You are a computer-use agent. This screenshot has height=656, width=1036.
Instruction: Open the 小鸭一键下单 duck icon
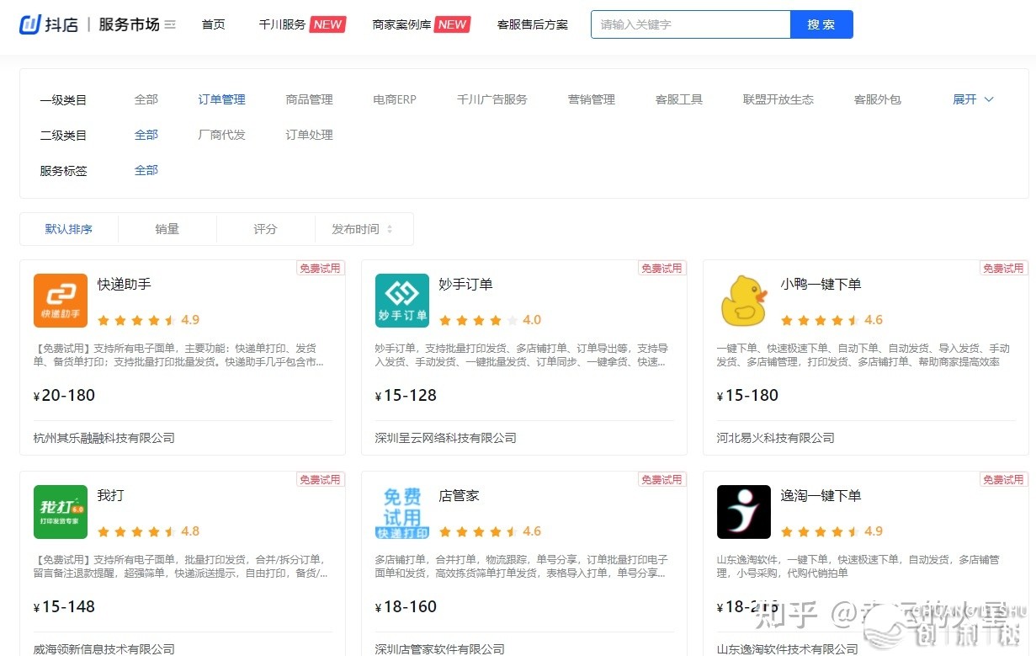coord(744,301)
